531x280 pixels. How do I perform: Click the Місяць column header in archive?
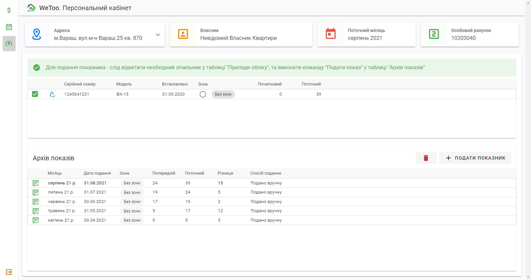[x=55, y=173]
